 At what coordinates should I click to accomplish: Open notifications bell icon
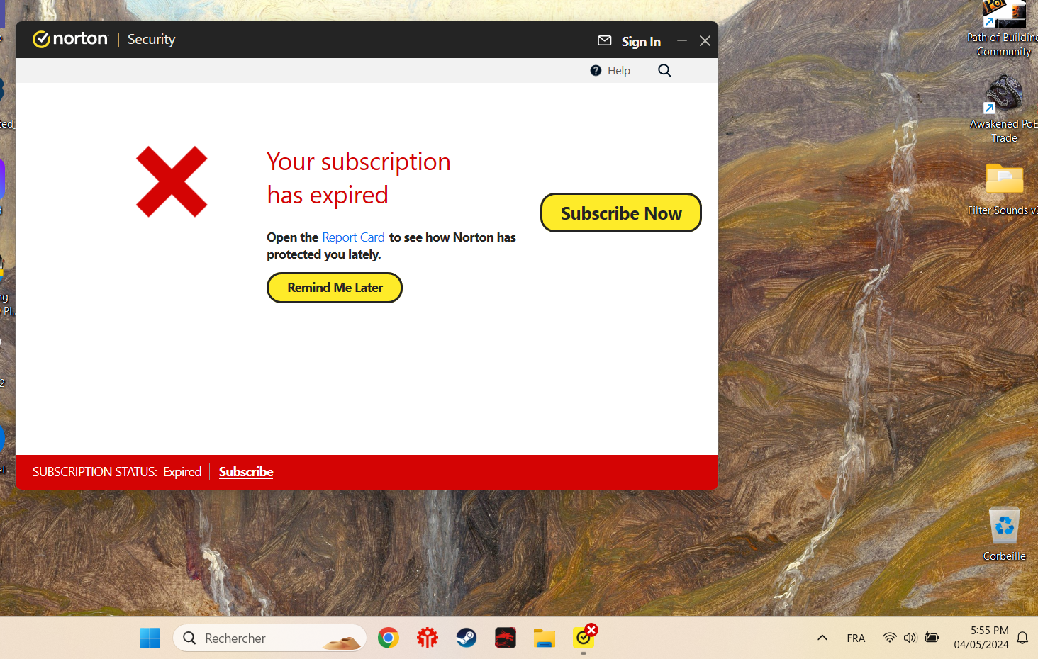coord(1022,638)
